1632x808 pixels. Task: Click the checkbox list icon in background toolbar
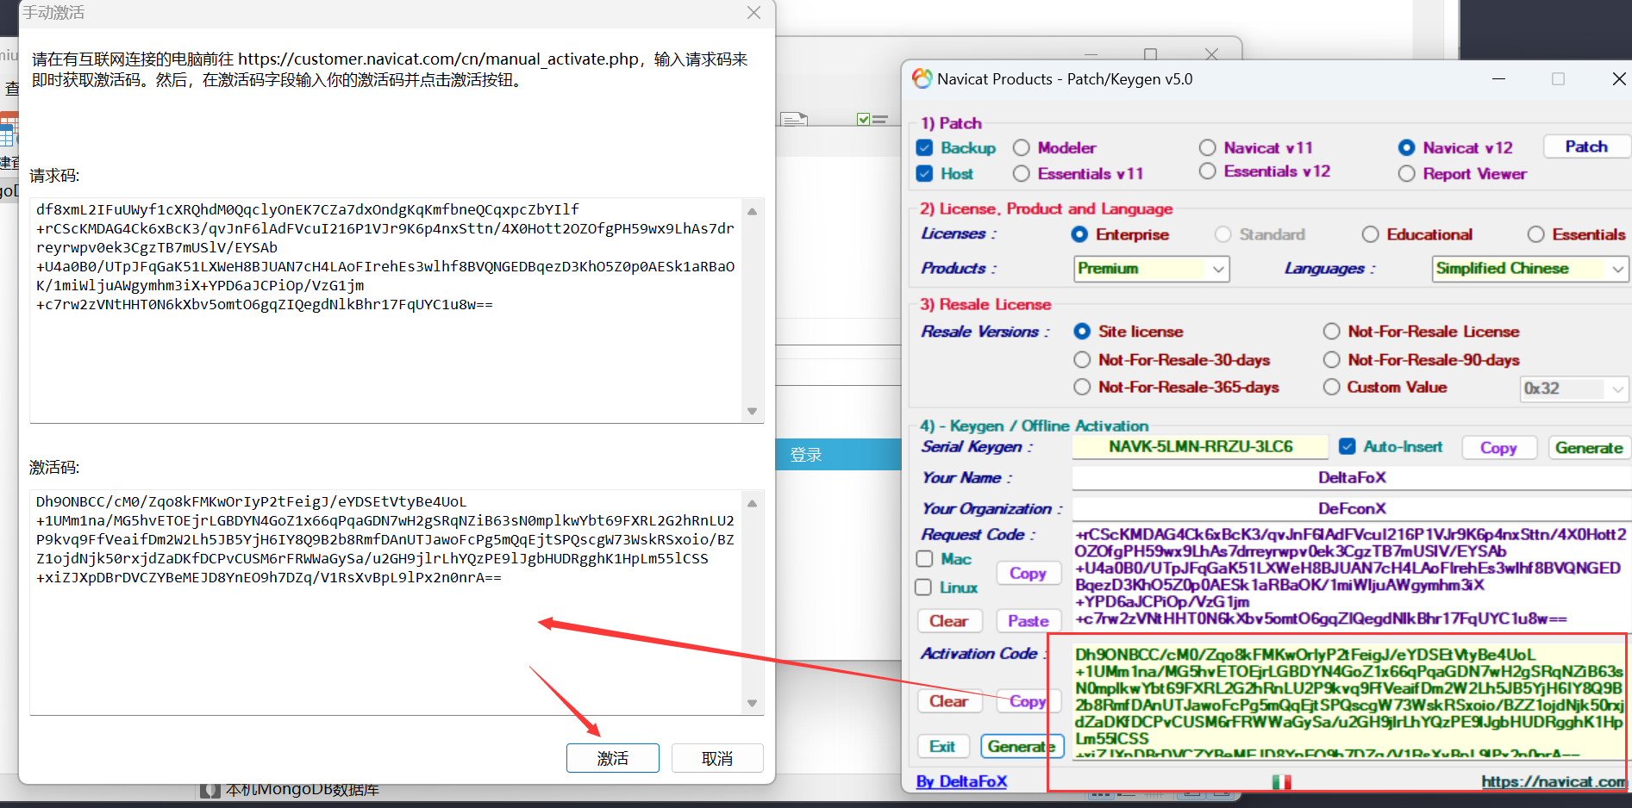coord(872,119)
